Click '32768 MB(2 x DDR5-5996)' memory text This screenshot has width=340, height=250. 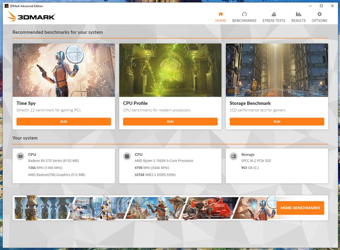(x=155, y=175)
